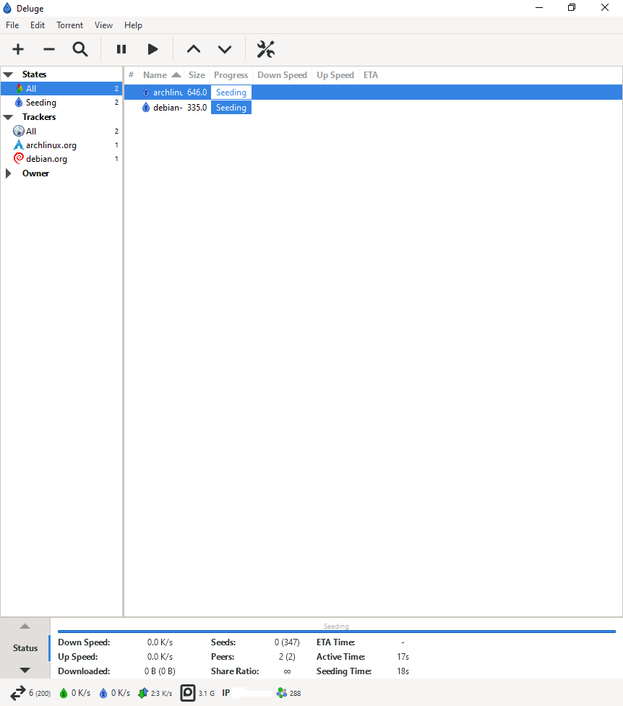Switch to next tab with down arrow
Viewport: 623px width, 706px height.
pyautogui.click(x=25, y=670)
